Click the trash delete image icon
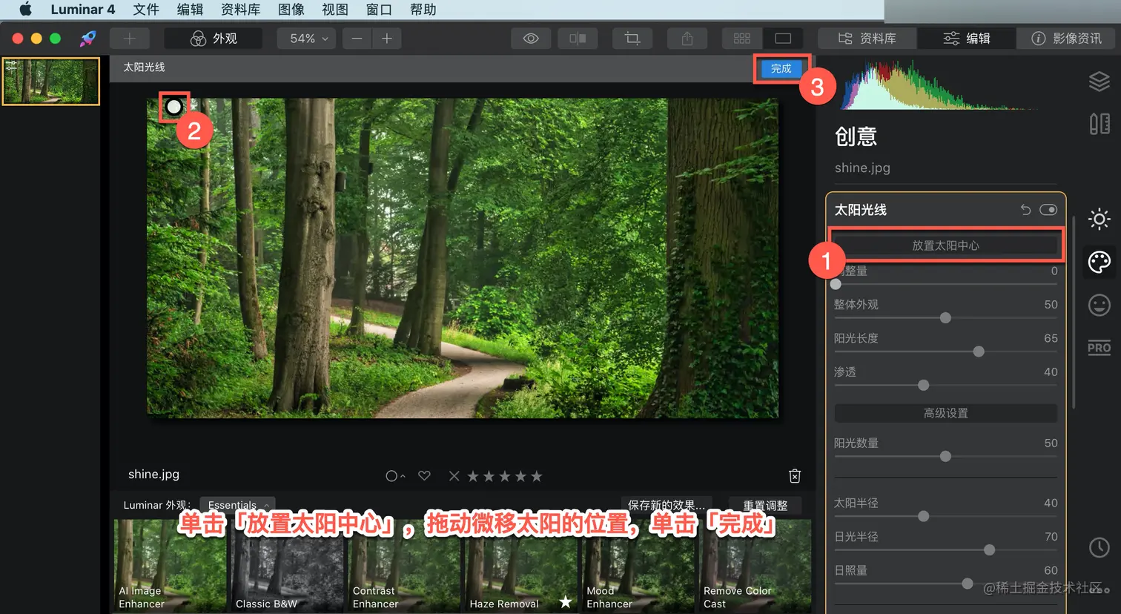This screenshot has height=614, width=1121. click(795, 476)
